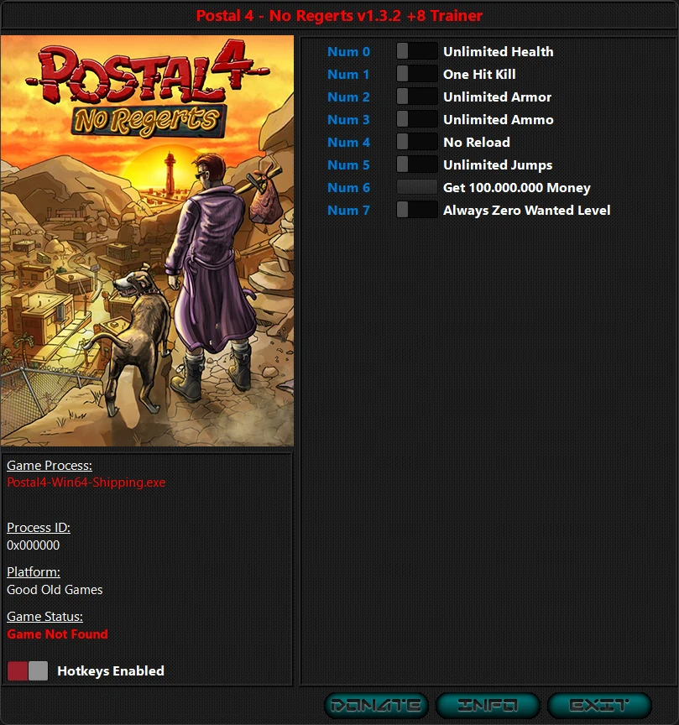The width and height of the screenshot is (679, 725).
Task: Click the Postal 4 cover artwork
Action: (x=147, y=240)
